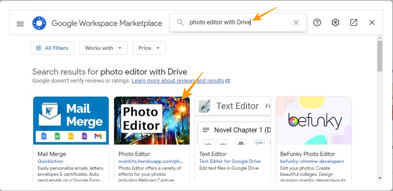Open Marketplace in new window icon

point(354,22)
